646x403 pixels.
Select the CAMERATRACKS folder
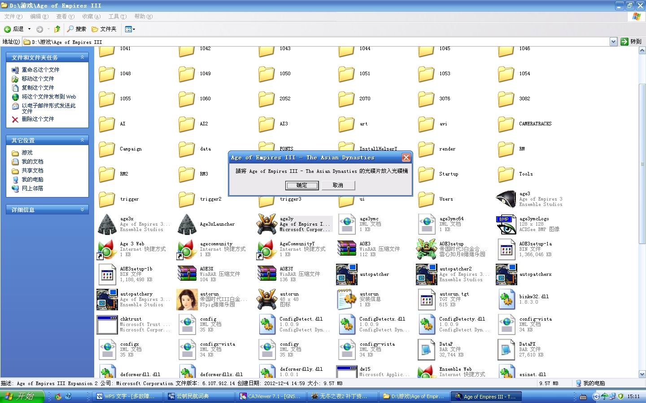[506, 124]
